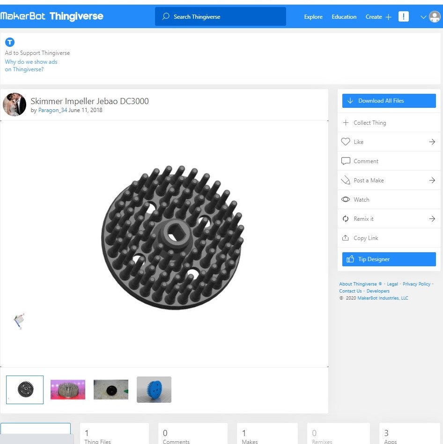The image size is (443, 444).
Task: Open the Developers link
Action: point(378,291)
